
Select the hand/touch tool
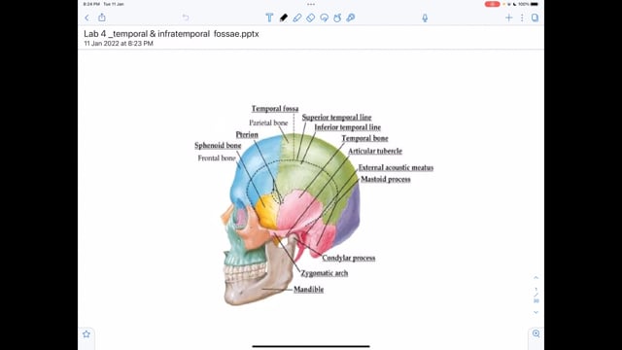pos(337,17)
